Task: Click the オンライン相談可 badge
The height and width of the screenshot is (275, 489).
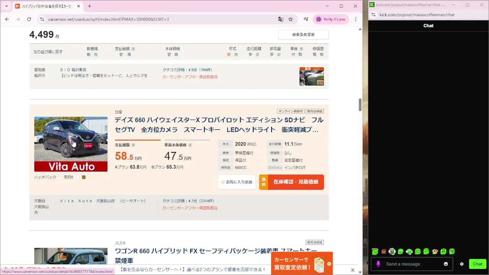Action: (x=290, y=111)
